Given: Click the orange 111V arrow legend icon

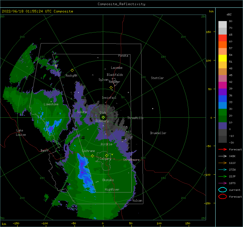Looking at the screenshot, I should point(222,163).
